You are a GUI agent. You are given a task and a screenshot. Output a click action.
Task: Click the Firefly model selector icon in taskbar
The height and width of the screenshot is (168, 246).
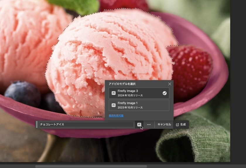[x=139, y=125]
